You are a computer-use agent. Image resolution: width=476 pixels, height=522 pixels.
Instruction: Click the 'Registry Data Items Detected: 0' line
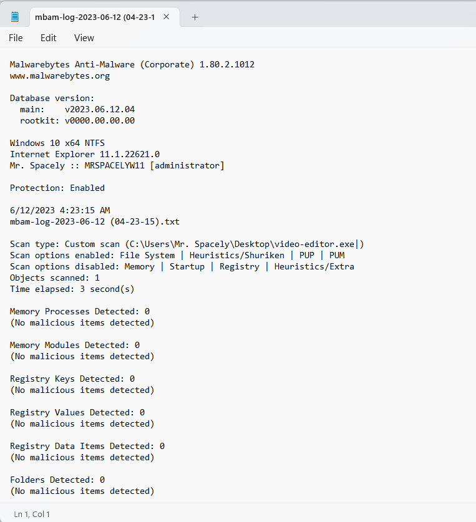click(87, 446)
